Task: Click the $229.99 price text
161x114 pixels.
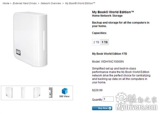Action: click(97, 90)
